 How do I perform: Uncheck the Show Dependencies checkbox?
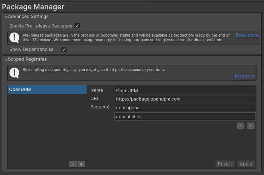64,50
